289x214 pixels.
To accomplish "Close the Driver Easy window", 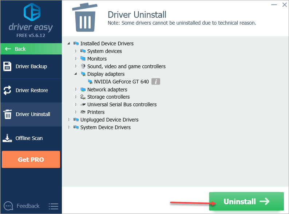I will (x=284, y=5).
